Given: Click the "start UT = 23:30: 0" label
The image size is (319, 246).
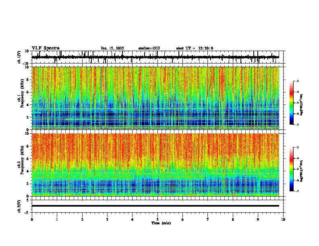Looking at the screenshot, I should click(195, 48).
